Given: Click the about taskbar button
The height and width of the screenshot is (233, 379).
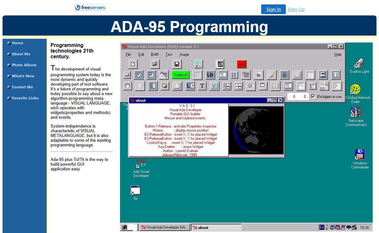Looking at the screenshot, I should (216, 227).
